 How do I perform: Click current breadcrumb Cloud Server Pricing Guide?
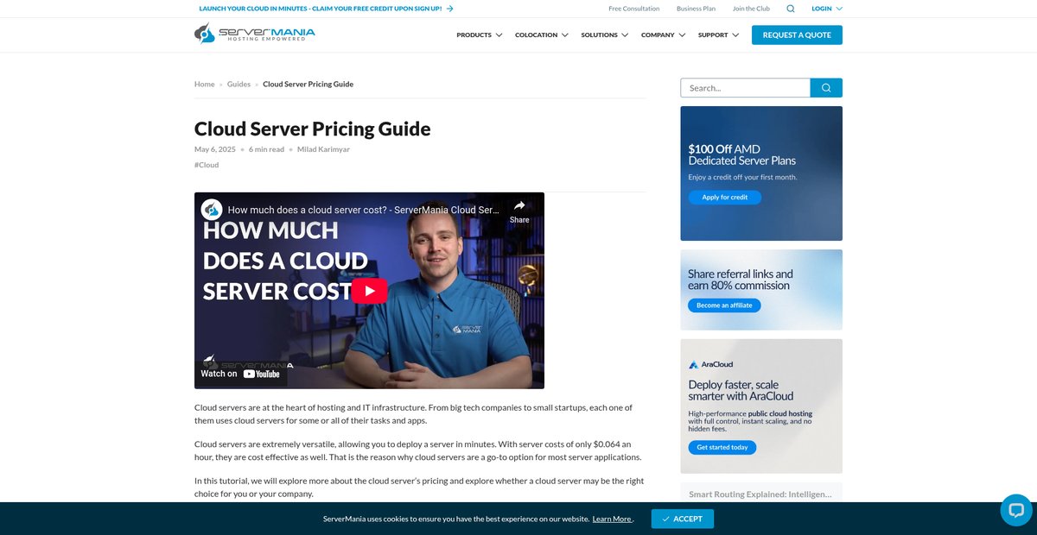[308, 84]
